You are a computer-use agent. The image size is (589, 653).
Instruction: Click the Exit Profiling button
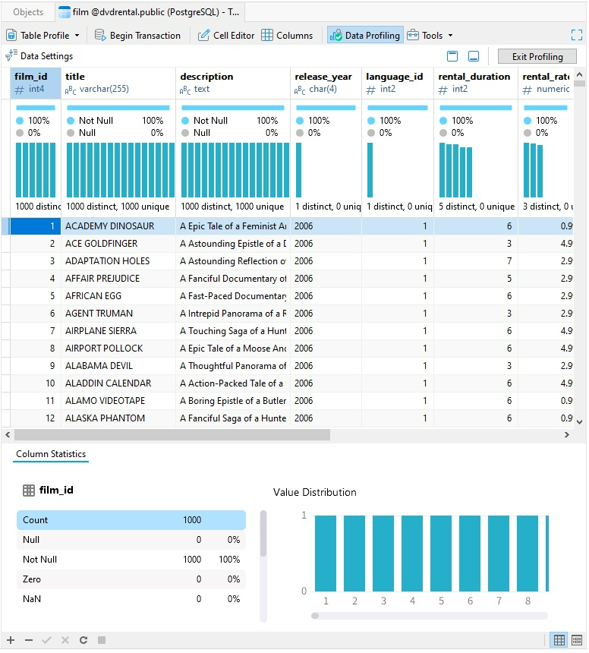tap(537, 56)
